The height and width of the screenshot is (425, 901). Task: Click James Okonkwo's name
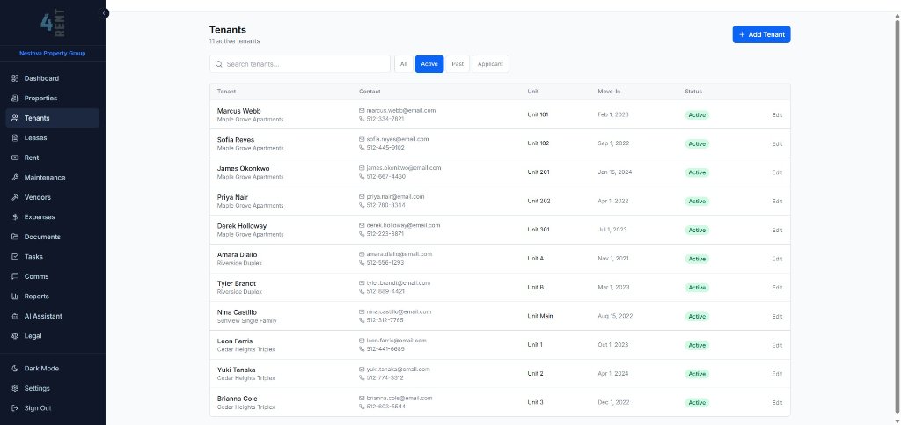click(x=243, y=168)
